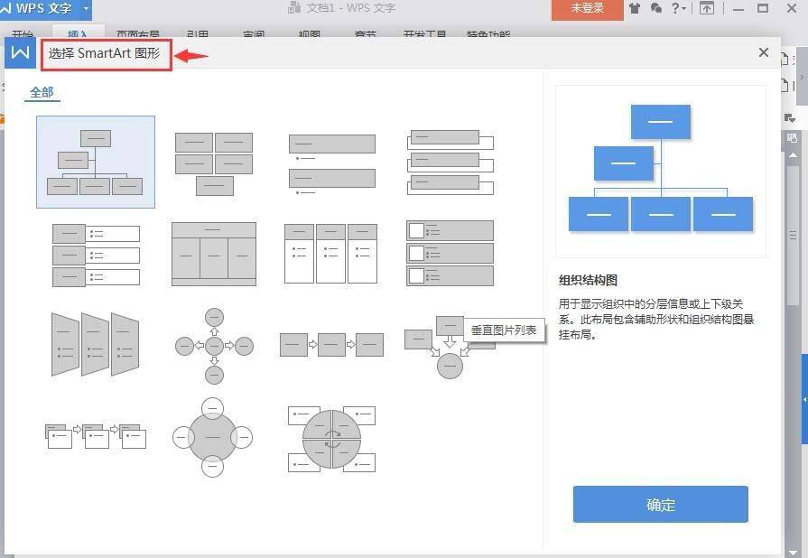Open the WPS 文字 application menu dropdown

tap(86, 9)
